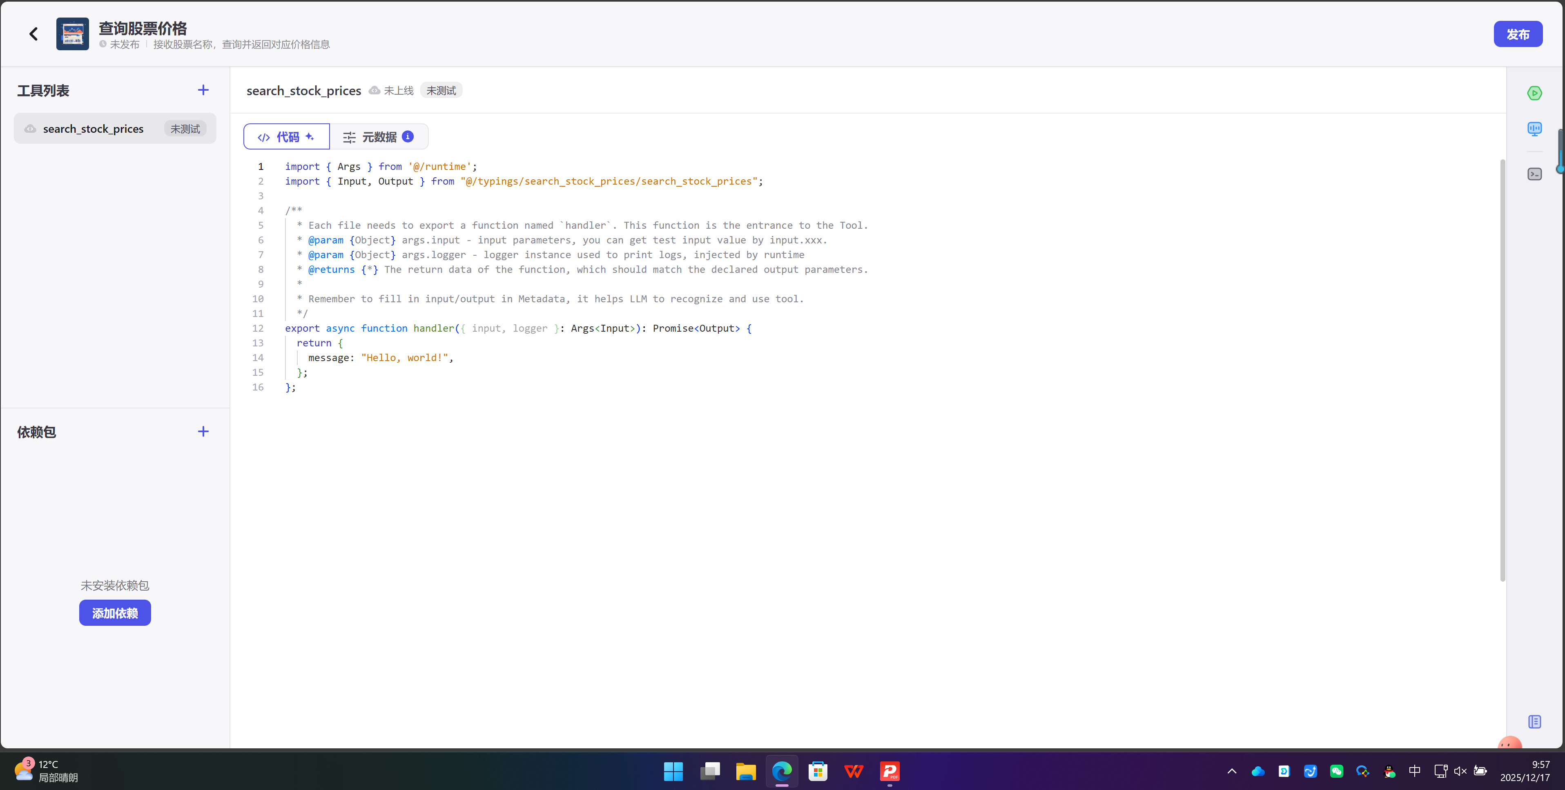
Task: Click the green run test icon
Action: point(1534,93)
